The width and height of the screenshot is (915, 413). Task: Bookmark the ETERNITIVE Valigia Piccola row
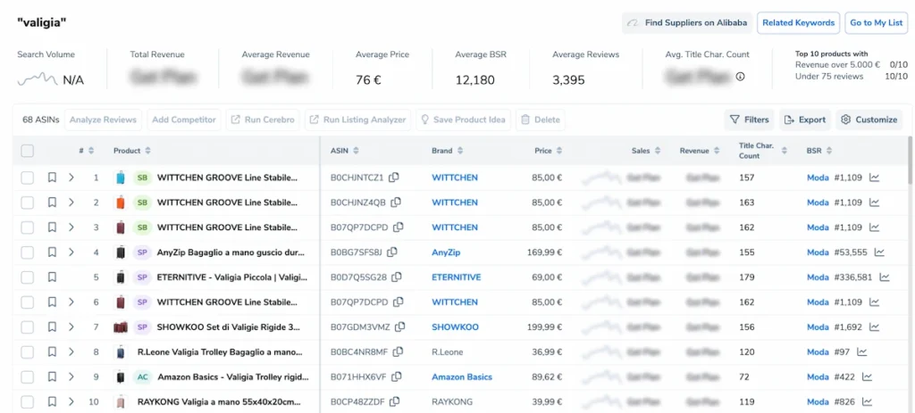(52, 277)
